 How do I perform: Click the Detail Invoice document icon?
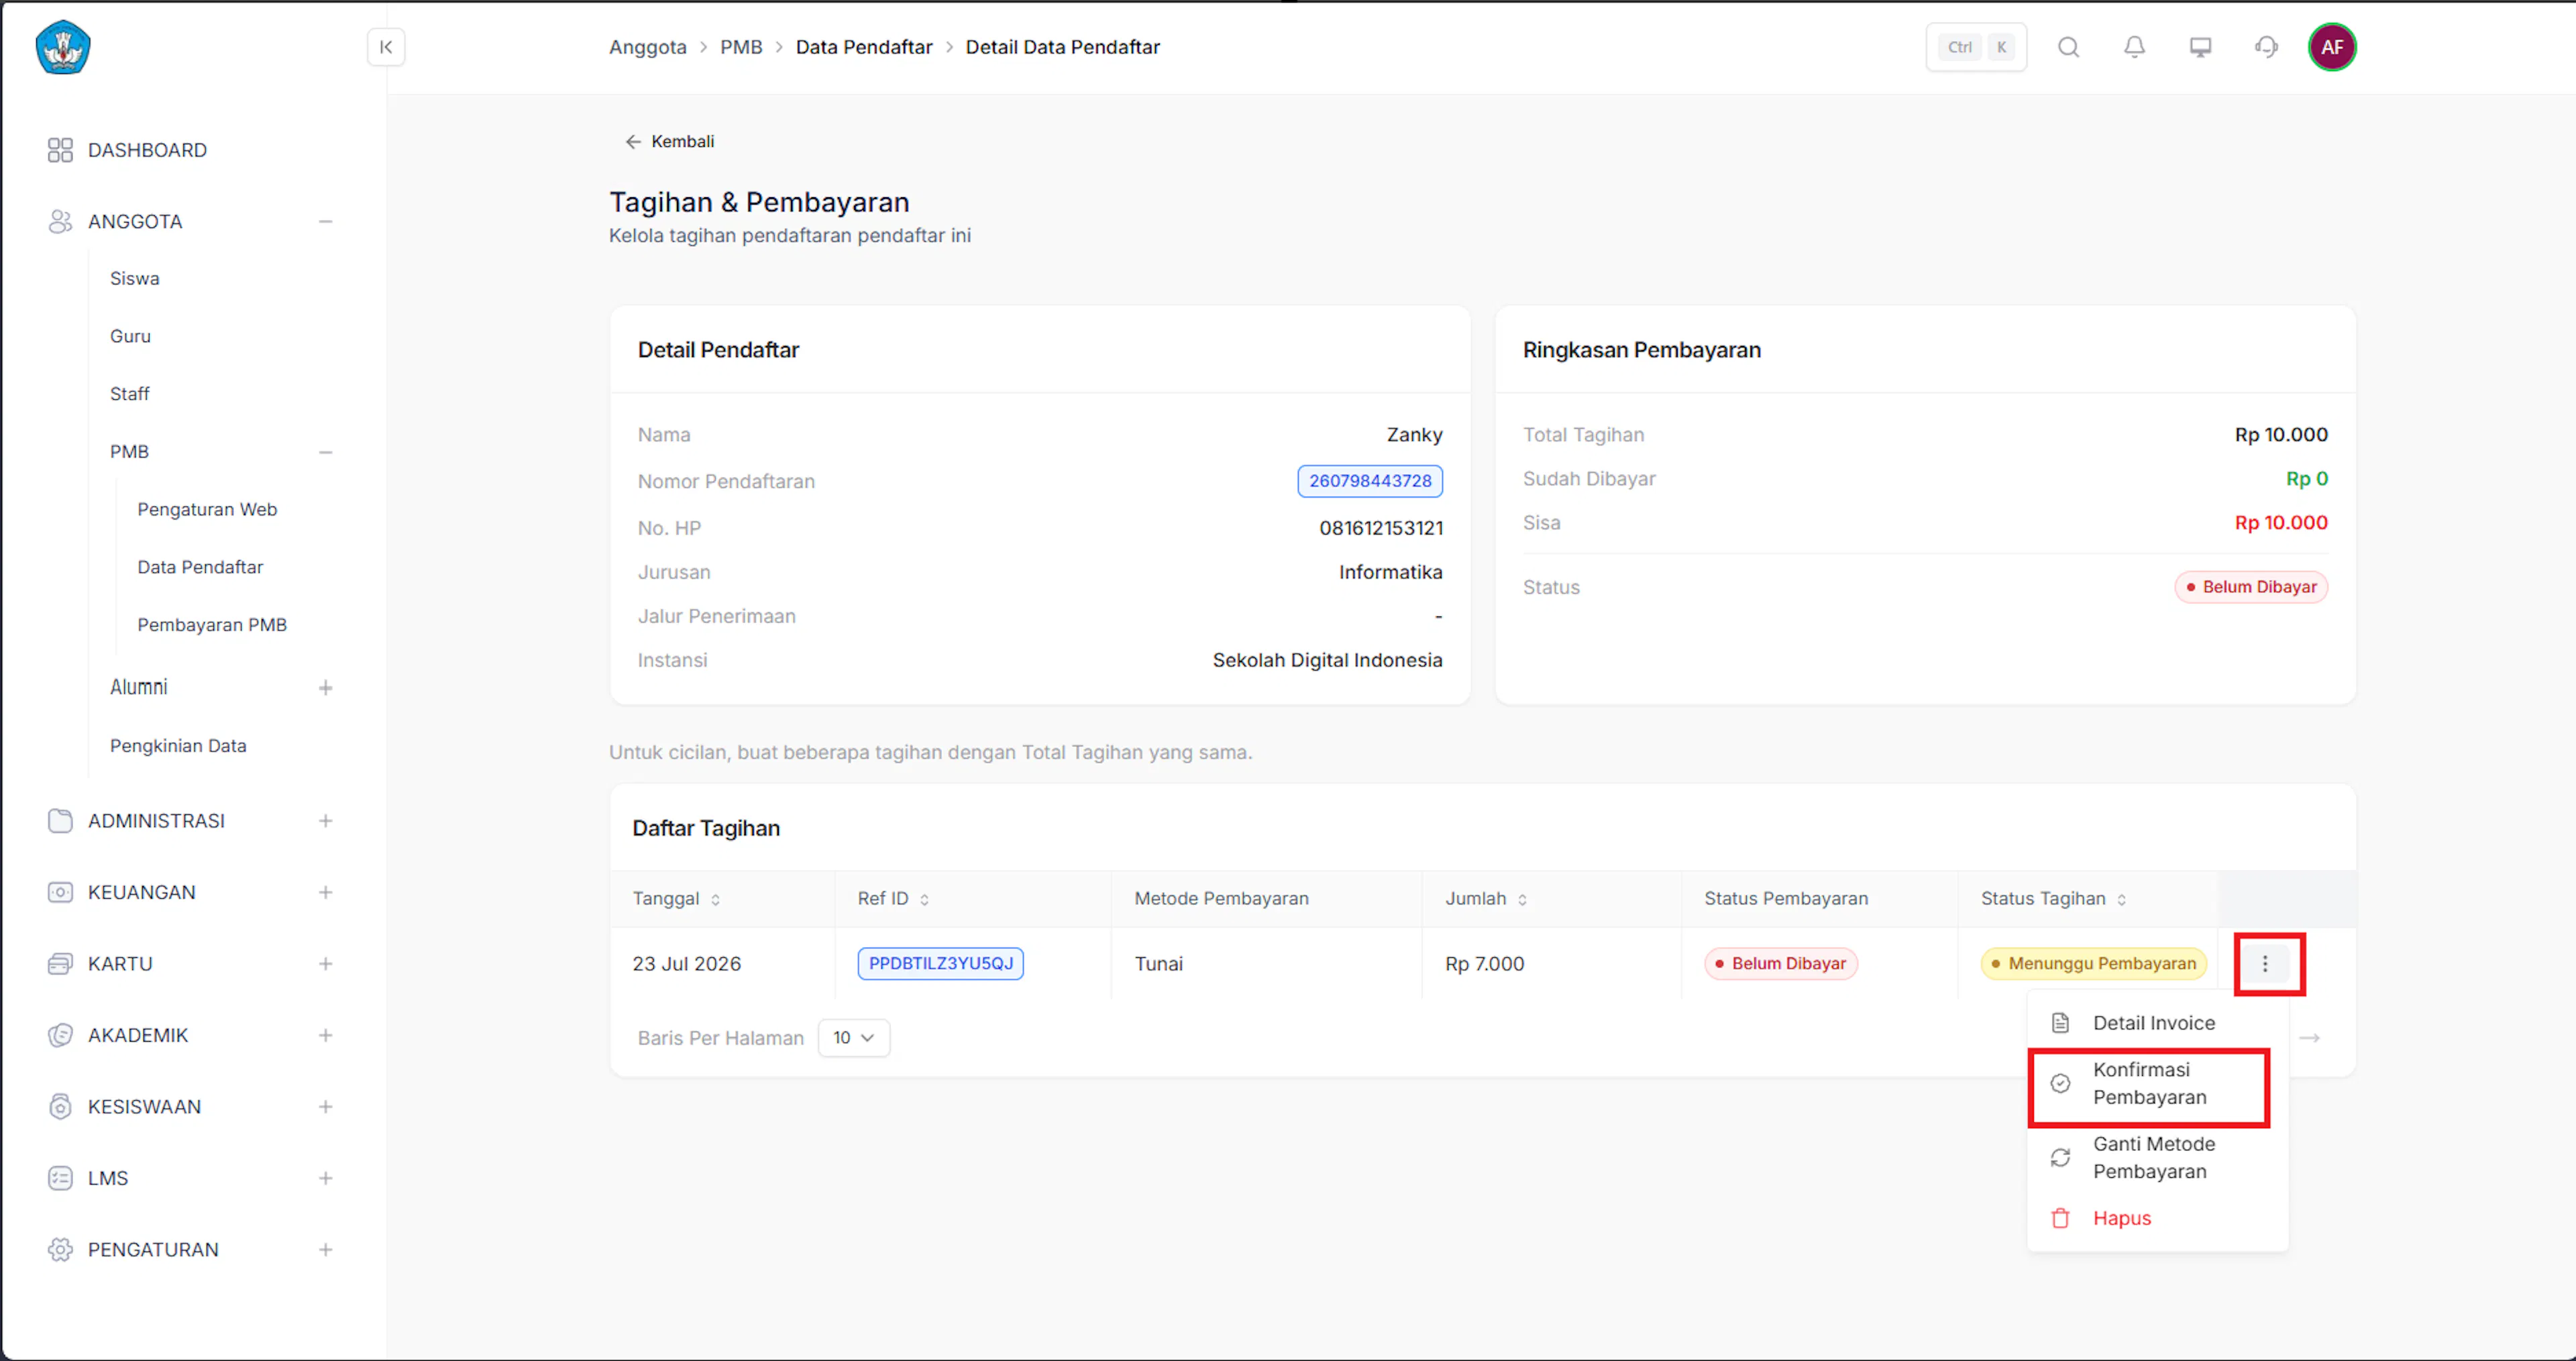2061,1023
